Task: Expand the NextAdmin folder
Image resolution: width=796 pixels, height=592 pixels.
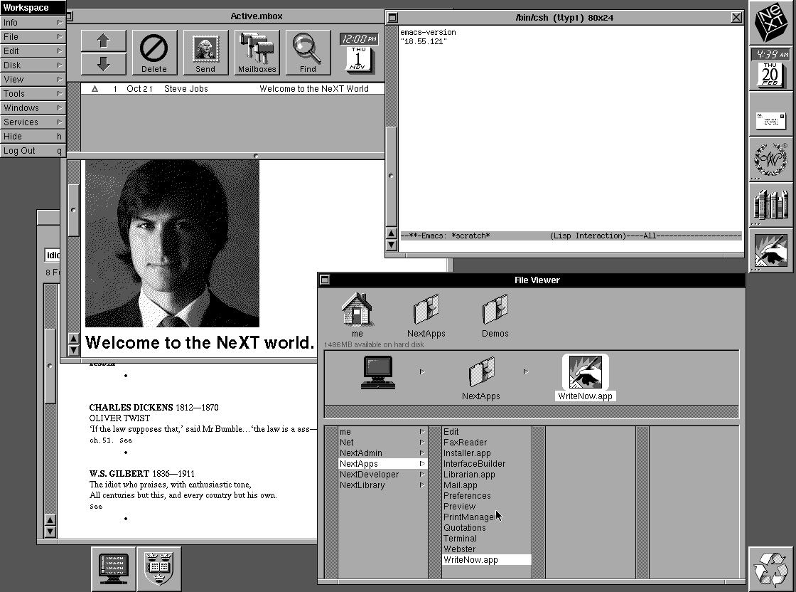Action: pyautogui.click(x=383, y=453)
